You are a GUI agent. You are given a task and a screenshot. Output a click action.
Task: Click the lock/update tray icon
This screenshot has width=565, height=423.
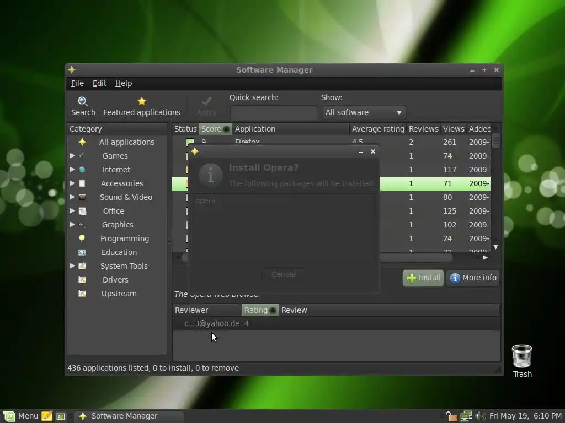tap(451, 416)
